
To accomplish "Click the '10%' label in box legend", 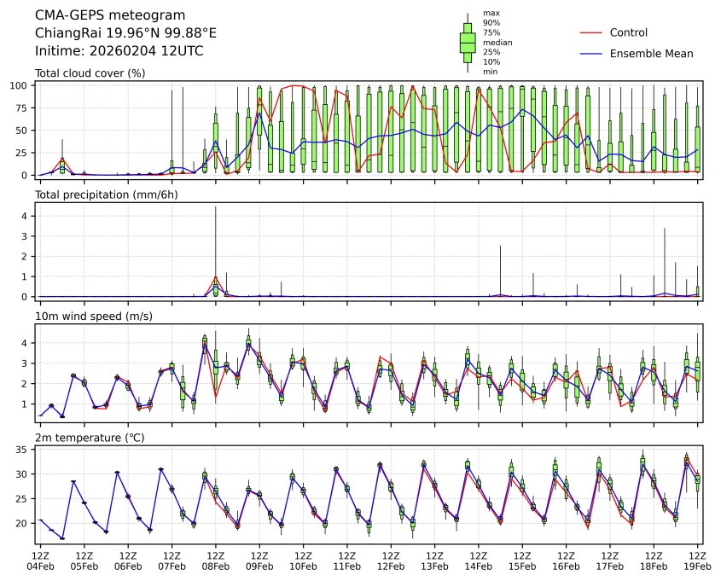I will pyautogui.click(x=491, y=61).
